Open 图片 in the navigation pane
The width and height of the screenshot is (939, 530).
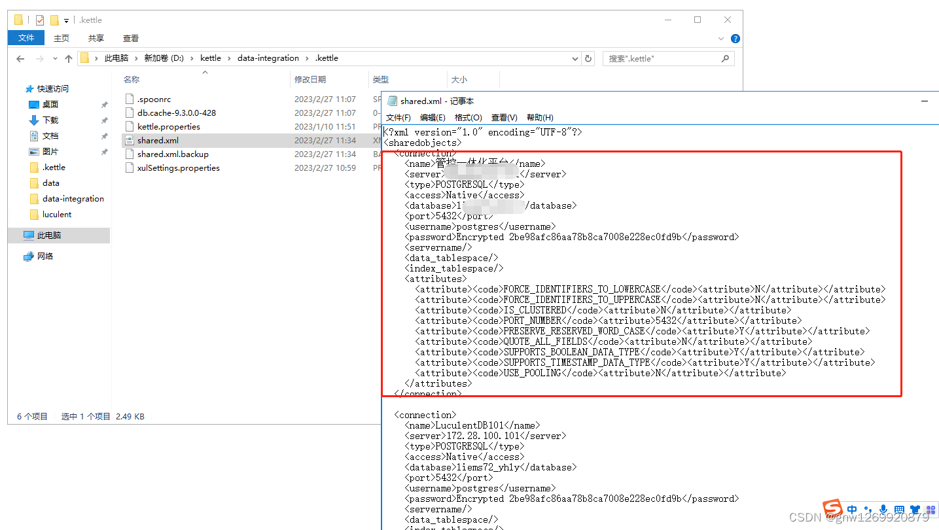[50, 151]
